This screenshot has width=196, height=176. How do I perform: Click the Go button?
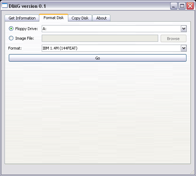click(x=98, y=58)
